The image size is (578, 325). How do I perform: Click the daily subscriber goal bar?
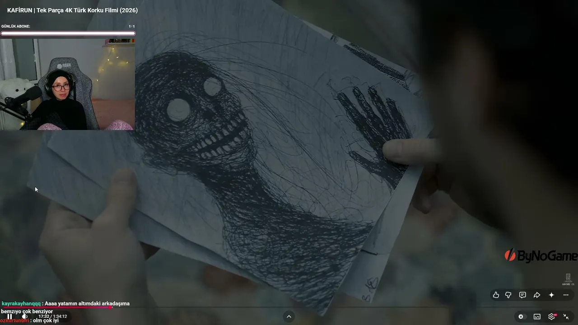[68, 33]
